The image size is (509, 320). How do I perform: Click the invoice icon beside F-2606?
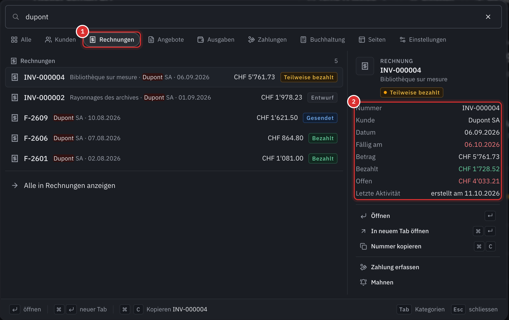coord(15,138)
